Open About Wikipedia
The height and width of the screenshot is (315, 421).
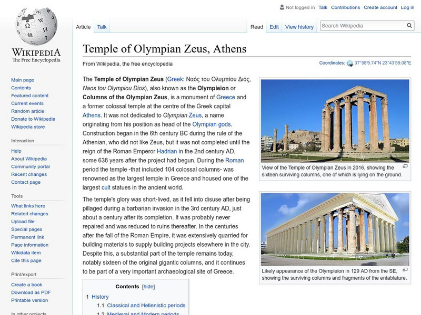pyautogui.click(x=29, y=159)
